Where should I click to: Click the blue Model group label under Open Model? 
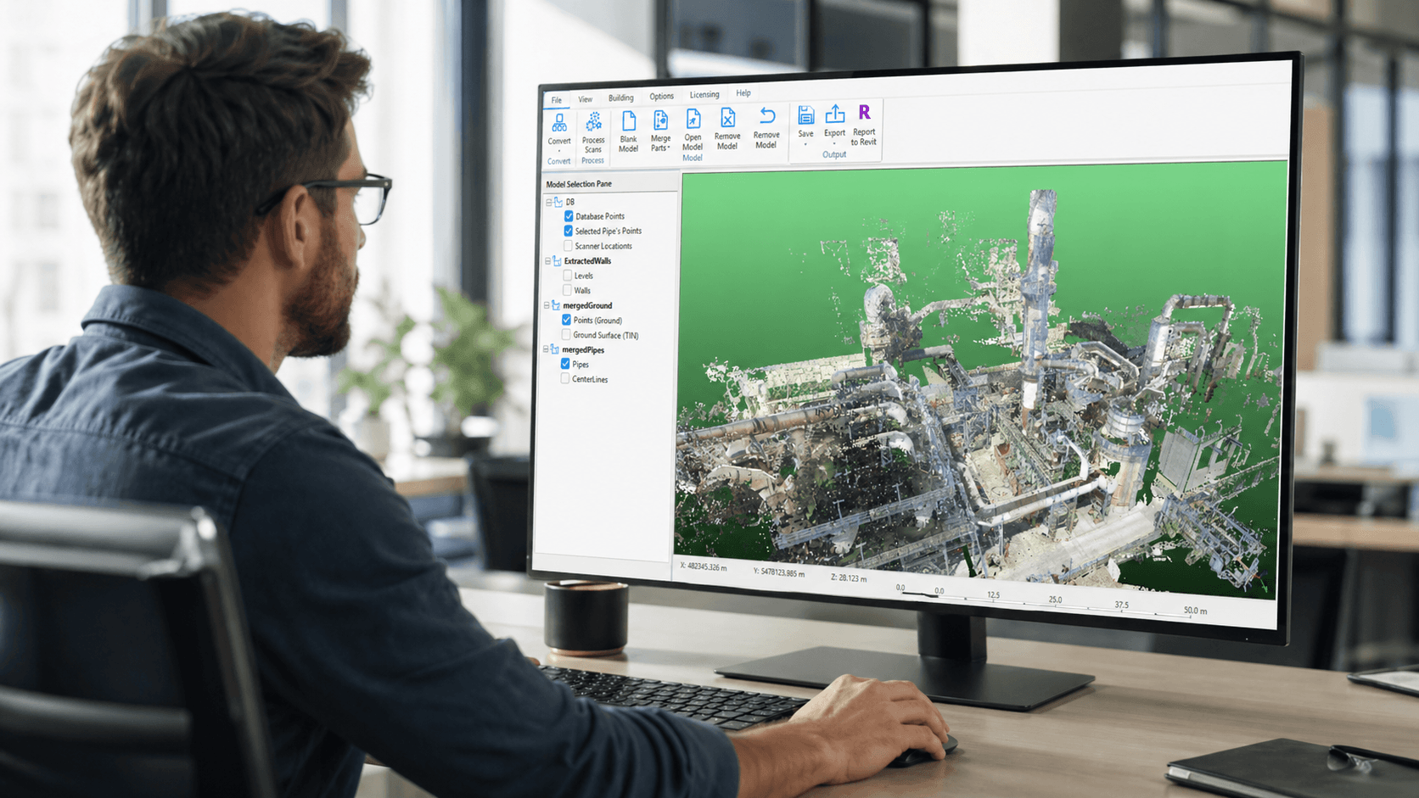pyautogui.click(x=693, y=158)
